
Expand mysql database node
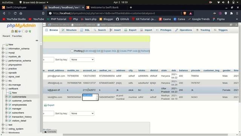click(x=3, y=53)
